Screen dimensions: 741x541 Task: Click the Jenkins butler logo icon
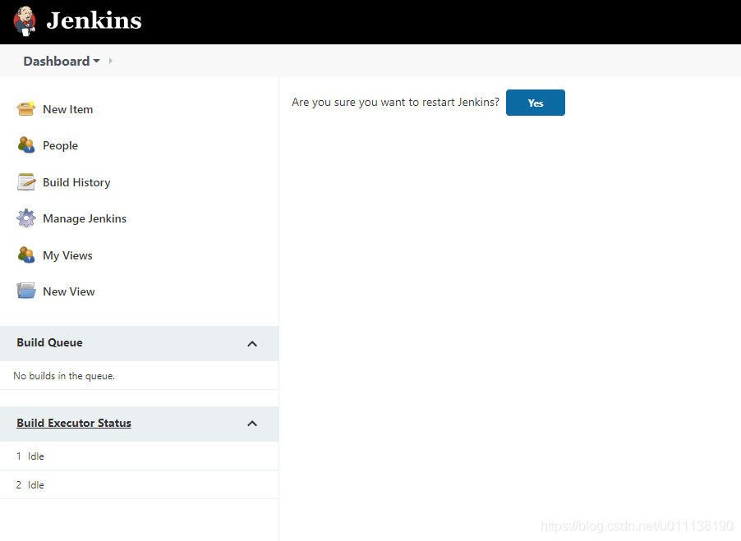[x=25, y=21]
